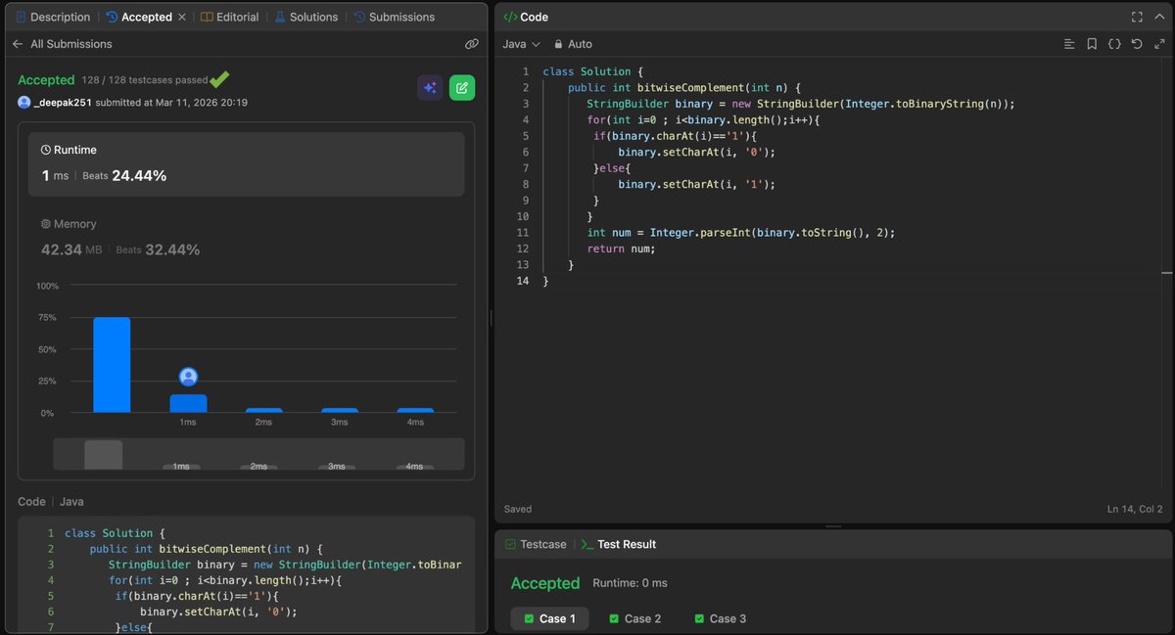Click the 'Beats 24.44%' runtime value
1175x635 pixels.
pyautogui.click(x=124, y=176)
